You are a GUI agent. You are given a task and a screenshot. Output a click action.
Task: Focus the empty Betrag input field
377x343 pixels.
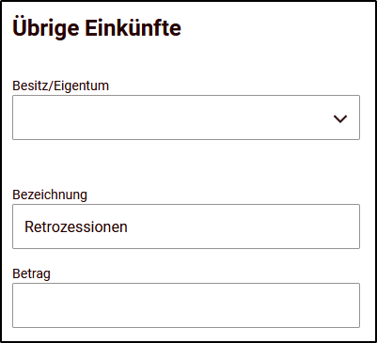[x=186, y=305]
